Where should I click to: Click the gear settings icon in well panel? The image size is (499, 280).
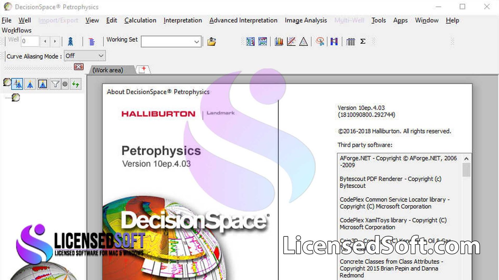(65, 84)
